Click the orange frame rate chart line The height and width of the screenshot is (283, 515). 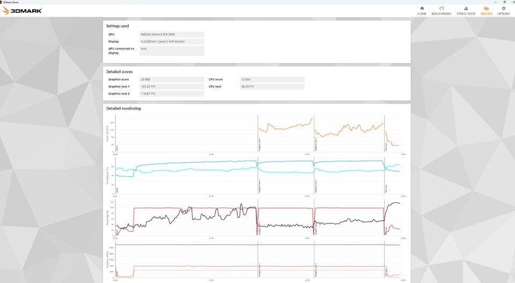tap(284, 128)
